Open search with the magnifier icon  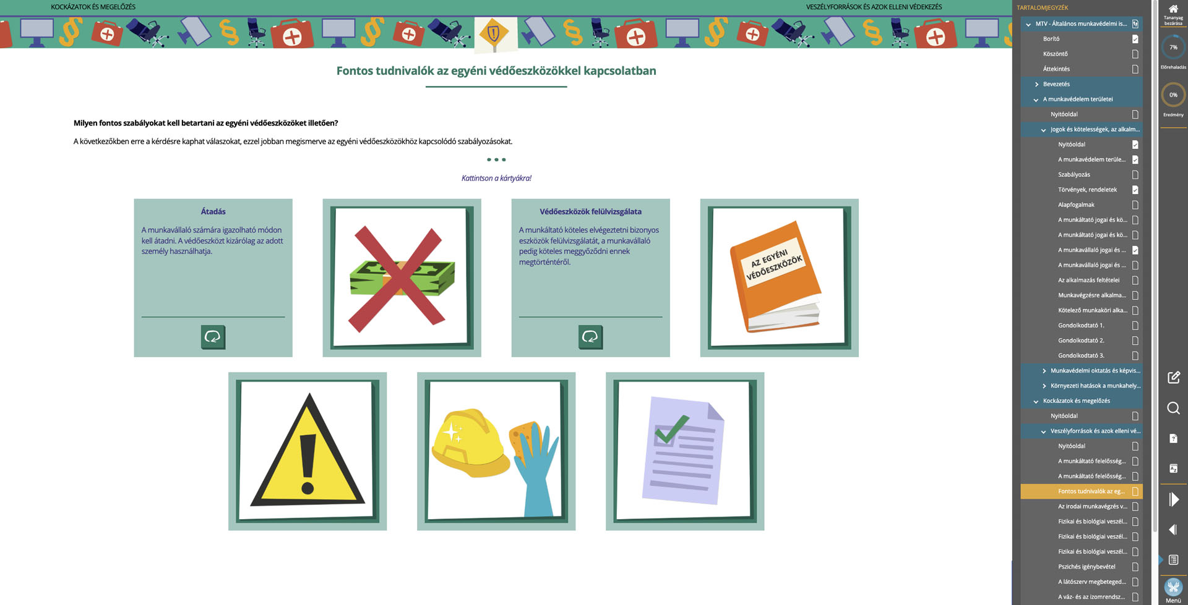1173,408
